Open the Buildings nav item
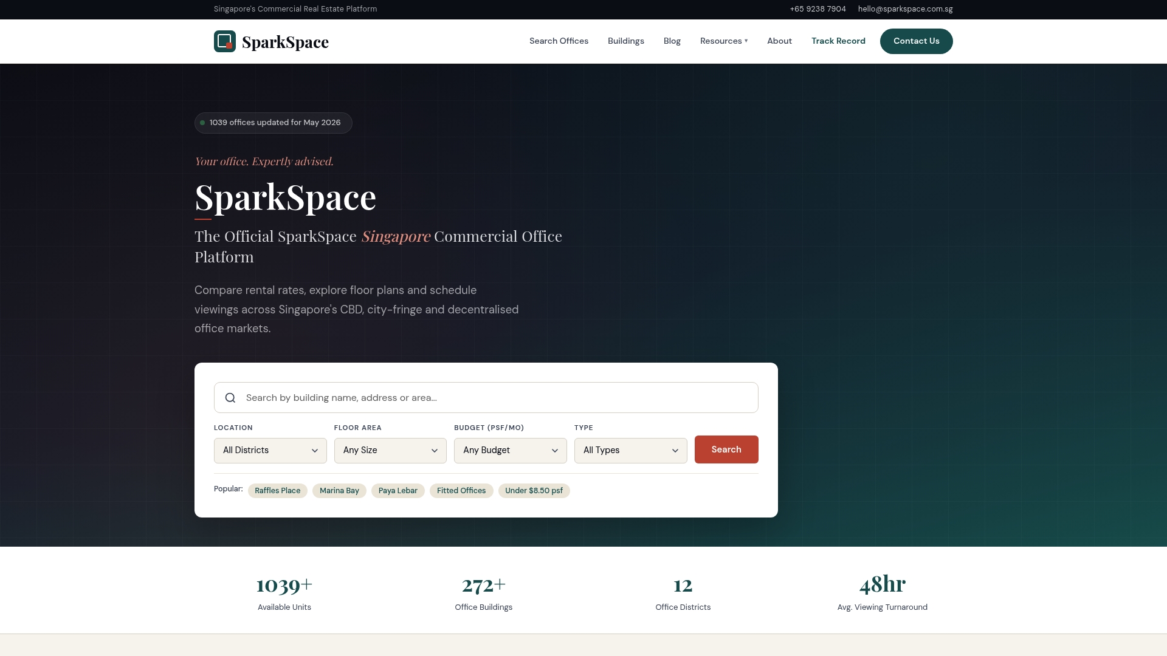 [626, 41]
